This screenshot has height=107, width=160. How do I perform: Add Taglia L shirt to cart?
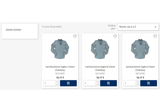[x=68, y=83]
